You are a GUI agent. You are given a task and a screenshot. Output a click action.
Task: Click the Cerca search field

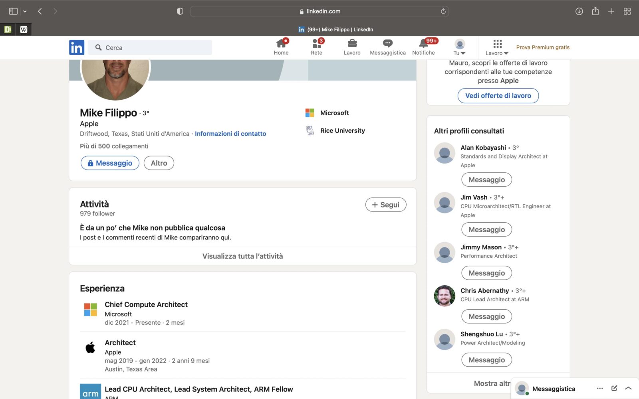pyautogui.click(x=150, y=47)
